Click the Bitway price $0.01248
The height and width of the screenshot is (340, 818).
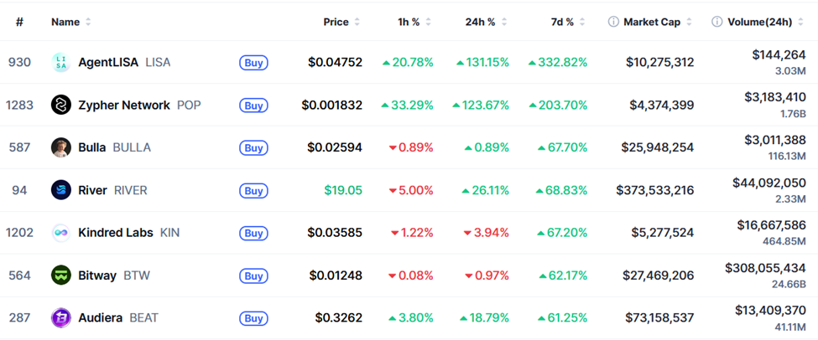click(336, 276)
